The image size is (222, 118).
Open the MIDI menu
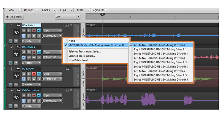pyautogui.click(x=82, y=10)
